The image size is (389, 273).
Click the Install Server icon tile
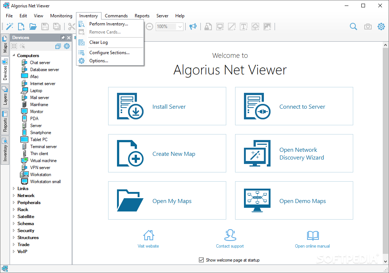pos(130,106)
